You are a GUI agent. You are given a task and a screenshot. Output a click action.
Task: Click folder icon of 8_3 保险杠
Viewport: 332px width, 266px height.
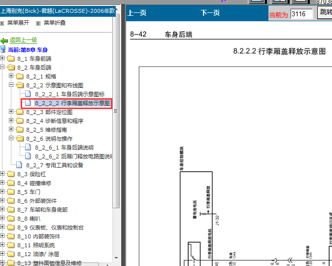[x=11, y=174]
